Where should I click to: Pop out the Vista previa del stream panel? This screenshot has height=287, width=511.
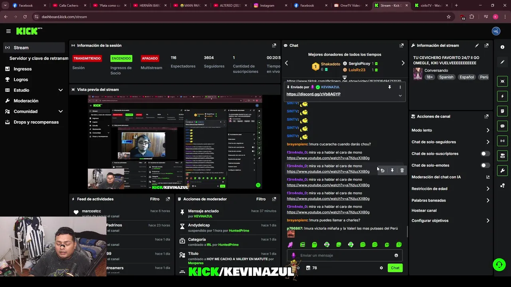[x=274, y=90]
